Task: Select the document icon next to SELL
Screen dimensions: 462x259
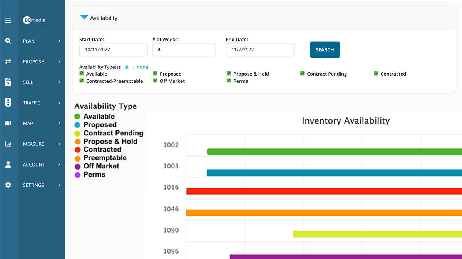Action: pos(8,82)
